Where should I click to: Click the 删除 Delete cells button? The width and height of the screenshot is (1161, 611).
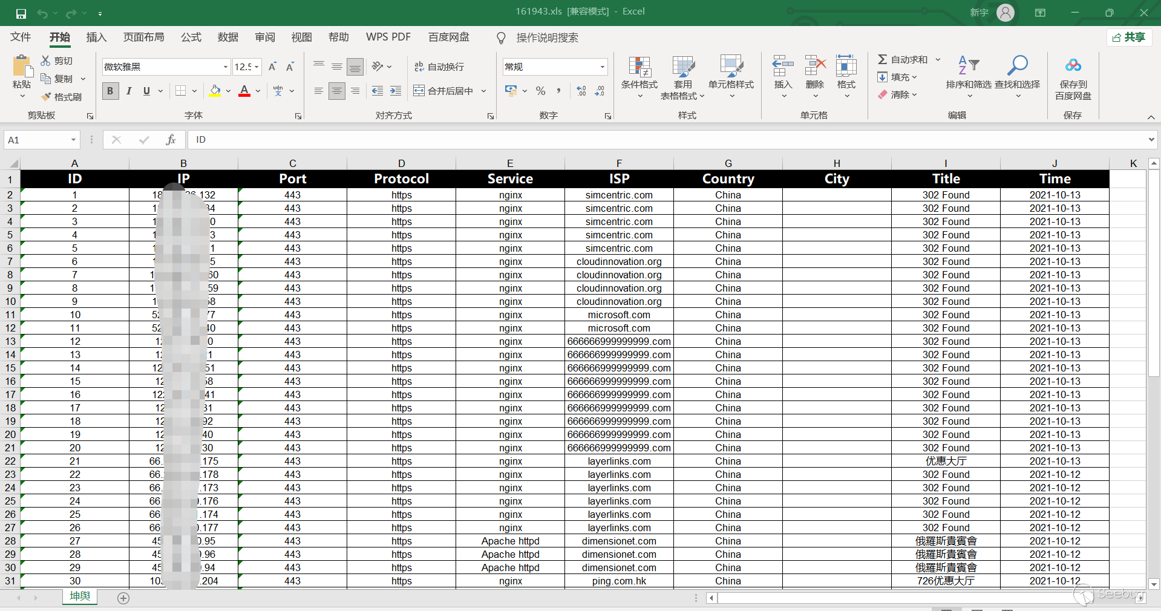click(815, 77)
